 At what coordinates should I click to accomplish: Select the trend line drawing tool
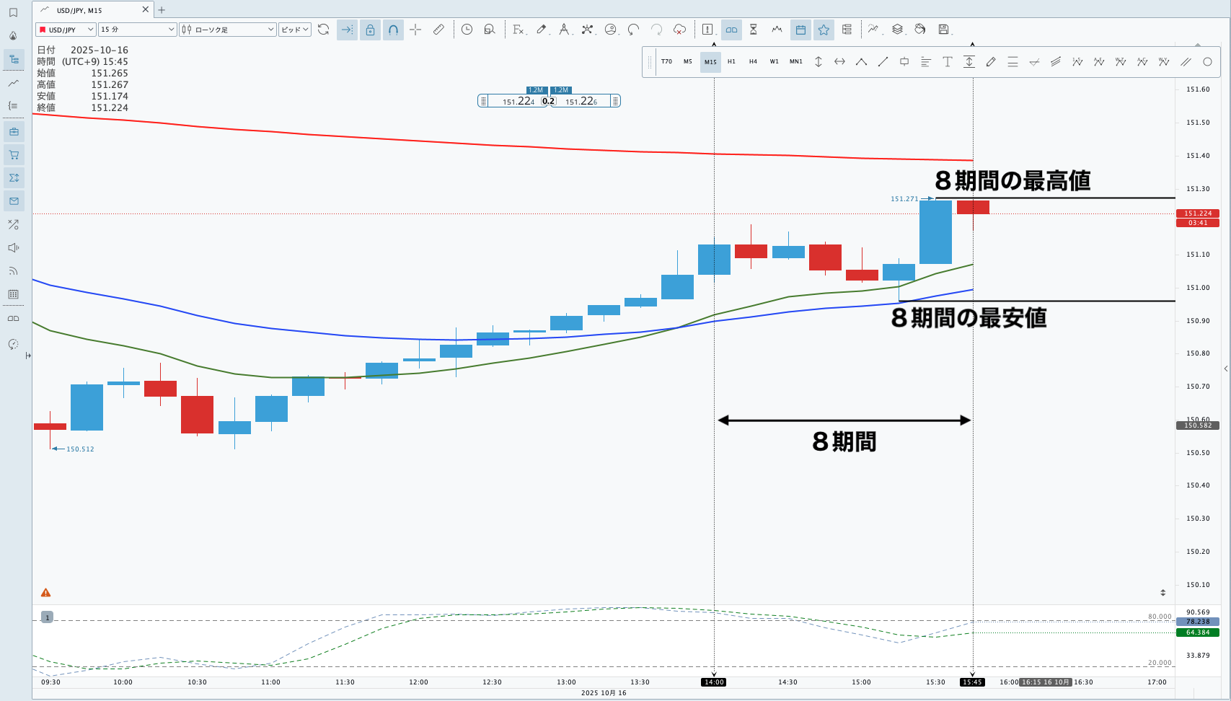pos(883,62)
